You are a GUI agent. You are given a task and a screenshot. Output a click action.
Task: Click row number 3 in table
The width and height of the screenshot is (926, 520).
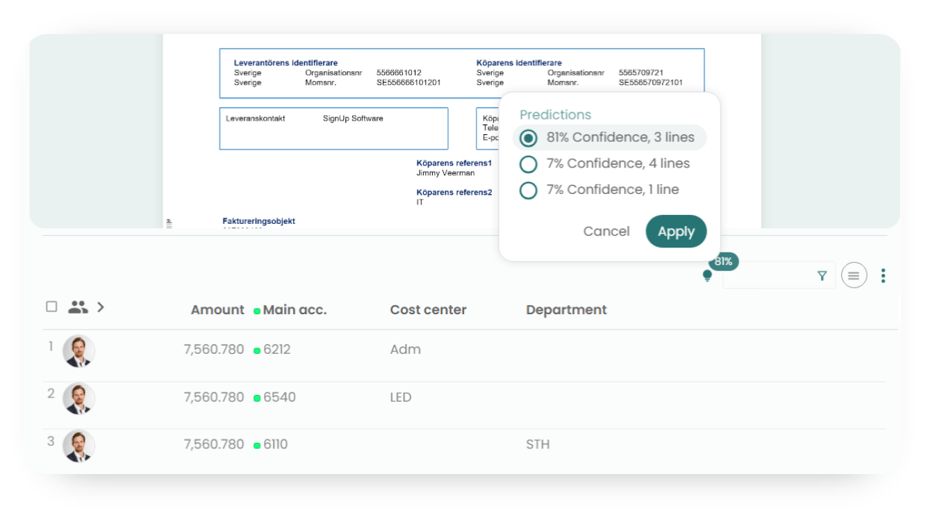point(51,441)
